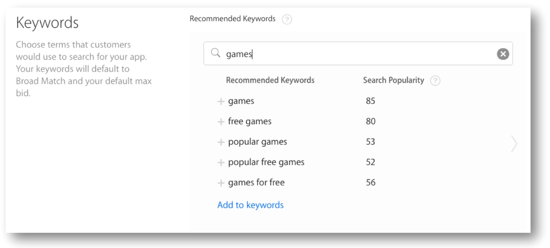Open the Search Popularity help tooltip icon
This screenshot has height=248, width=550.
(x=435, y=81)
